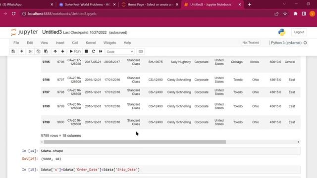Click row index 9799
The image size is (317, 178).
point(46,122)
